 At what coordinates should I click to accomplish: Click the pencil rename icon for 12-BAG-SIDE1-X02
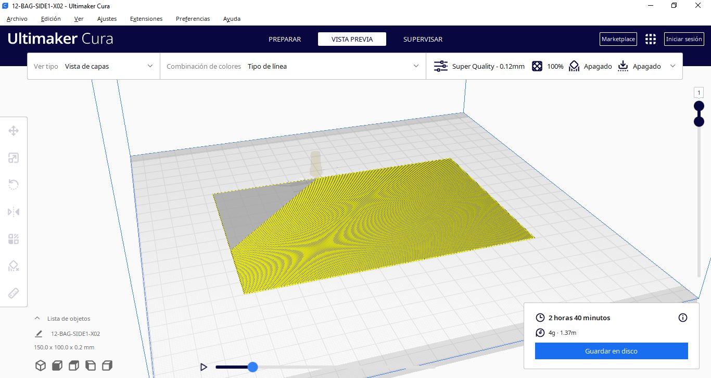pos(39,334)
